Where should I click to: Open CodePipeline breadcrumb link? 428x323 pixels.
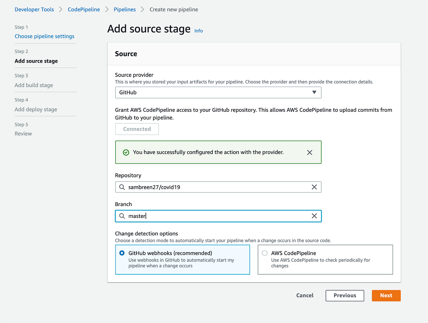point(84,9)
